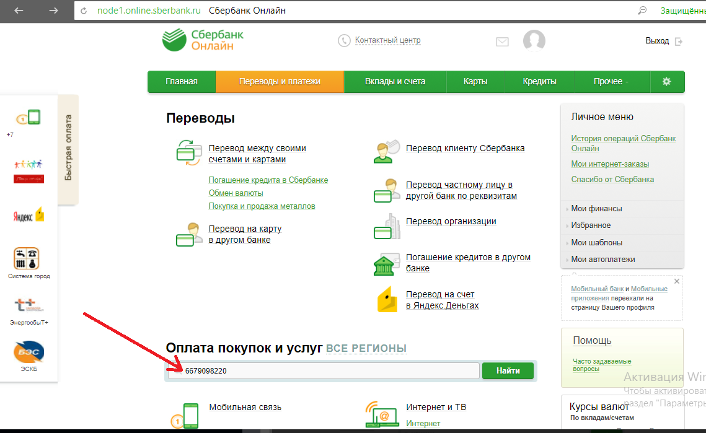Open the Контактный центр link
The image size is (706, 433).
click(x=387, y=40)
